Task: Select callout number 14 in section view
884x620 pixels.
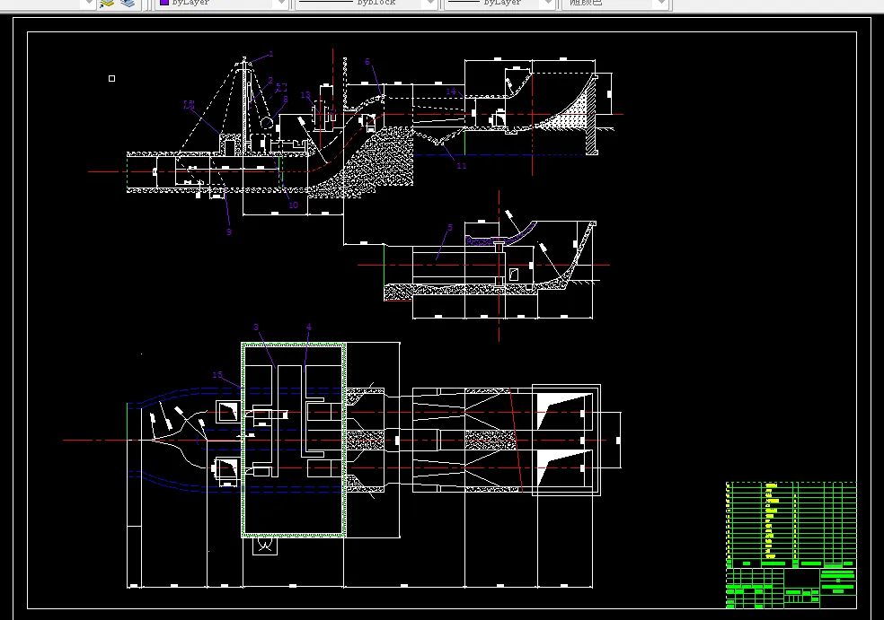Action: click(x=451, y=91)
